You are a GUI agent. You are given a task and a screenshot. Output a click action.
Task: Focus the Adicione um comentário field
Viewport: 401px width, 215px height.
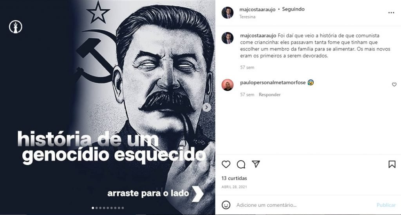pyautogui.click(x=305, y=205)
